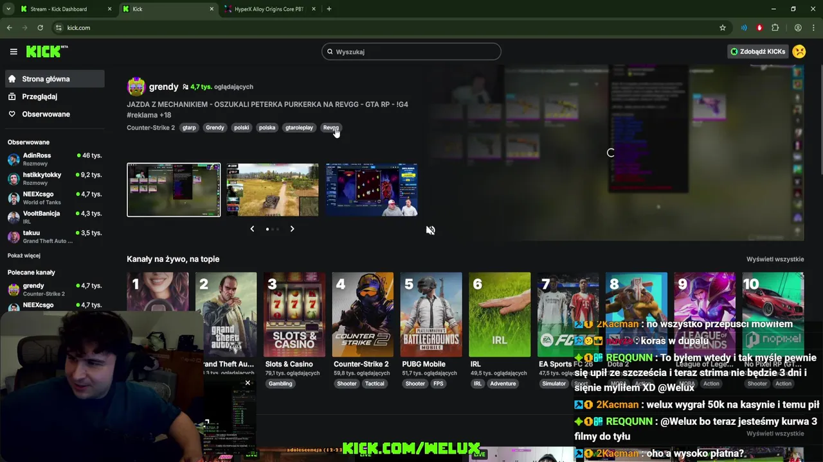
Task: Open Slots & Casino category card
Action: pyautogui.click(x=294, y=314)
